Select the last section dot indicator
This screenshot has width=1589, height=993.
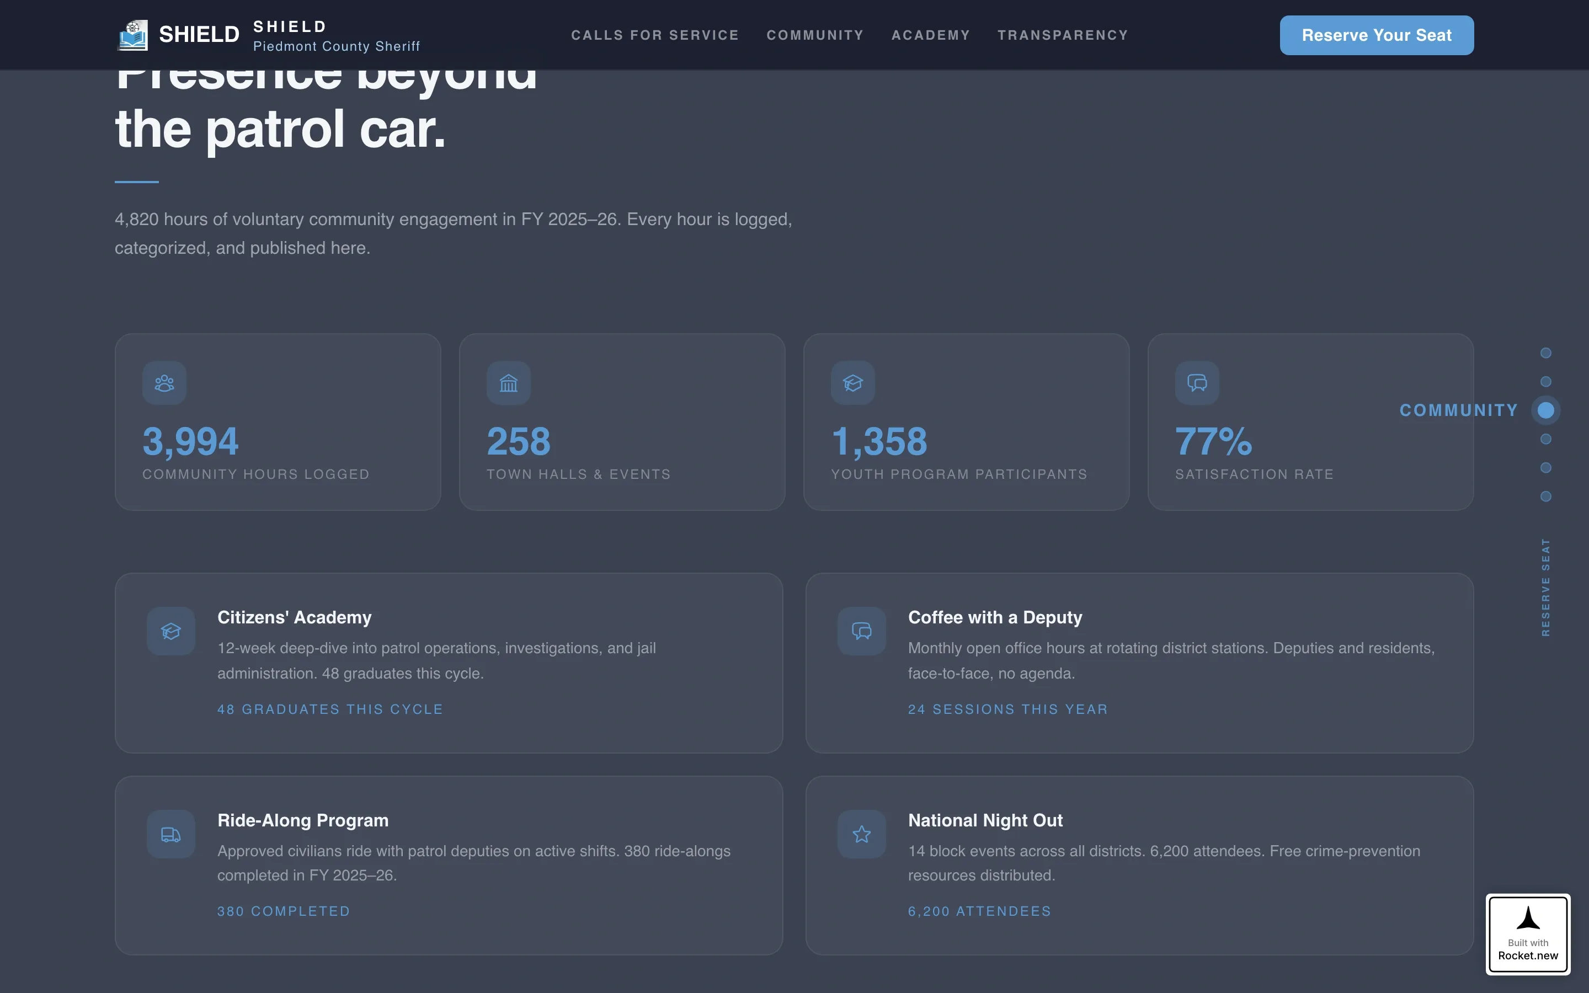tap(1545, 496)
